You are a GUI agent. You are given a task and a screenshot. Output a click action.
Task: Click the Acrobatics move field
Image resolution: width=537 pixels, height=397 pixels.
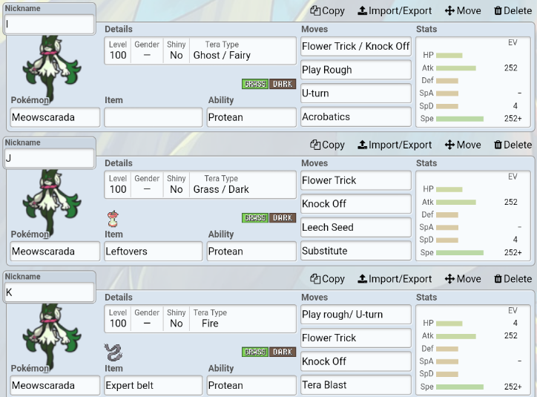point(356,117)
